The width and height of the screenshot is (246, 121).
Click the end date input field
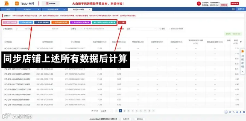point(55,29)
